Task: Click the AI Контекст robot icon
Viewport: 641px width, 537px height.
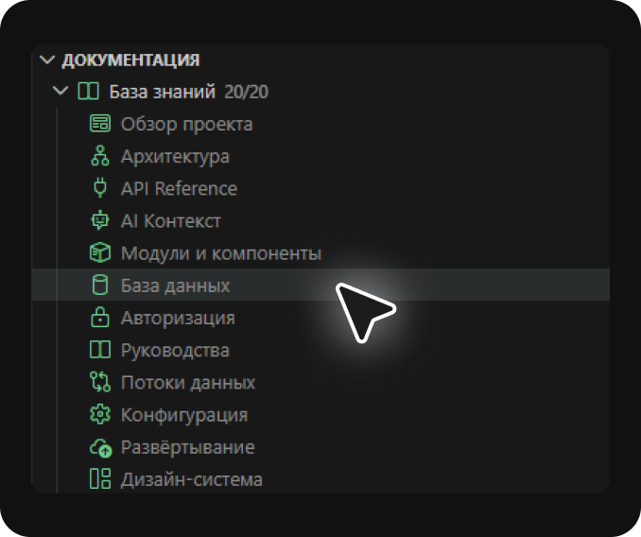Action: (x=99, y=220)
